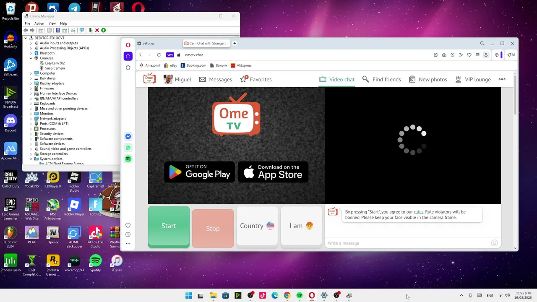The height and width of the screenshot is (302, 537).
Task: Click the emoji smiley in message box
Action: pyautogui.click(x=494, y=243)
